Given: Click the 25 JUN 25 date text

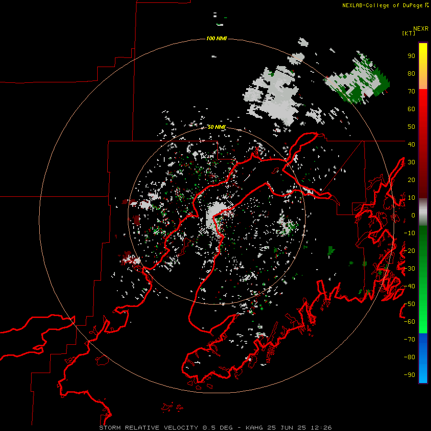Looking at the screenshot, I should coord(287,428).
